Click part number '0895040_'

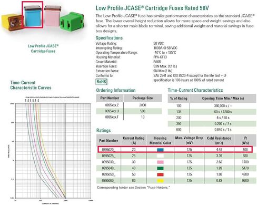click(x=108, y=168)
